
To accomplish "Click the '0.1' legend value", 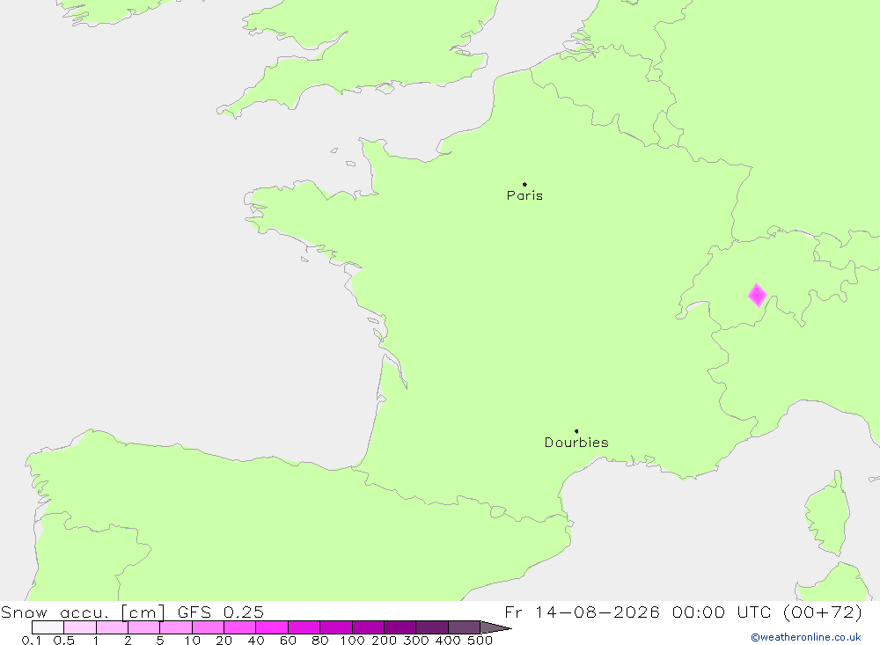I will click(x=32, y=641).
